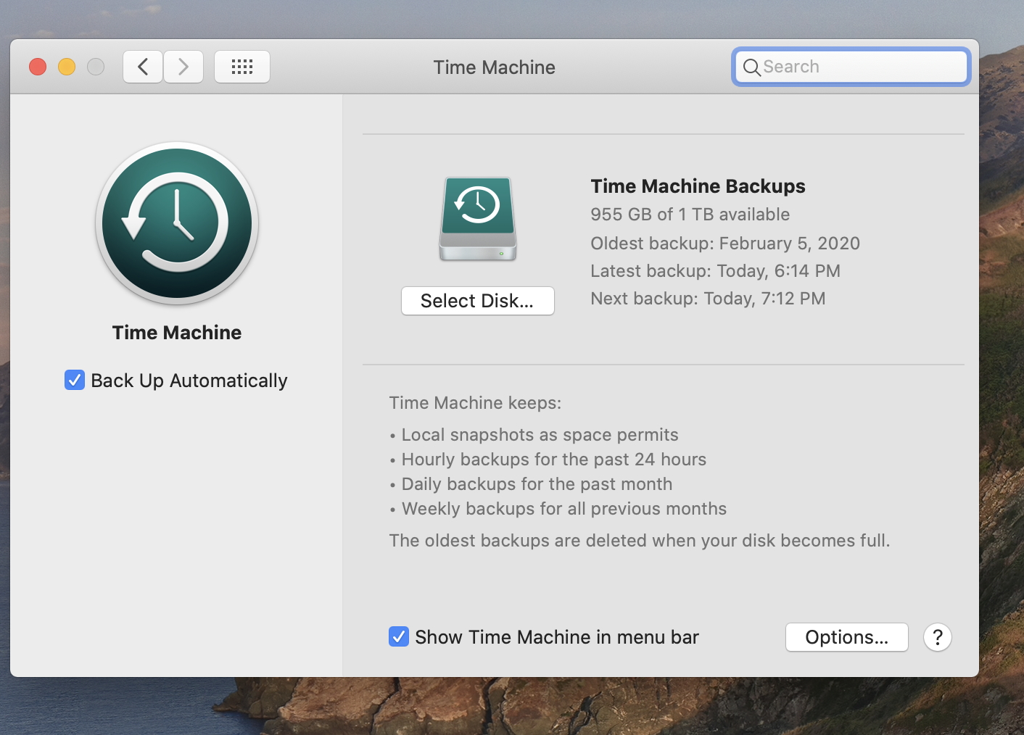Click 'Next backup: Today, 7:12 PM' text
The image size is (1024, 735).
[708, 299]
